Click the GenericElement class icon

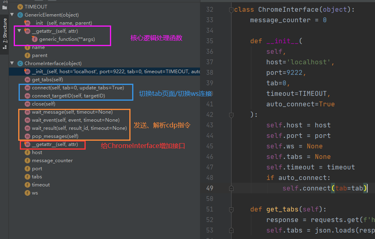coord(20,15)
